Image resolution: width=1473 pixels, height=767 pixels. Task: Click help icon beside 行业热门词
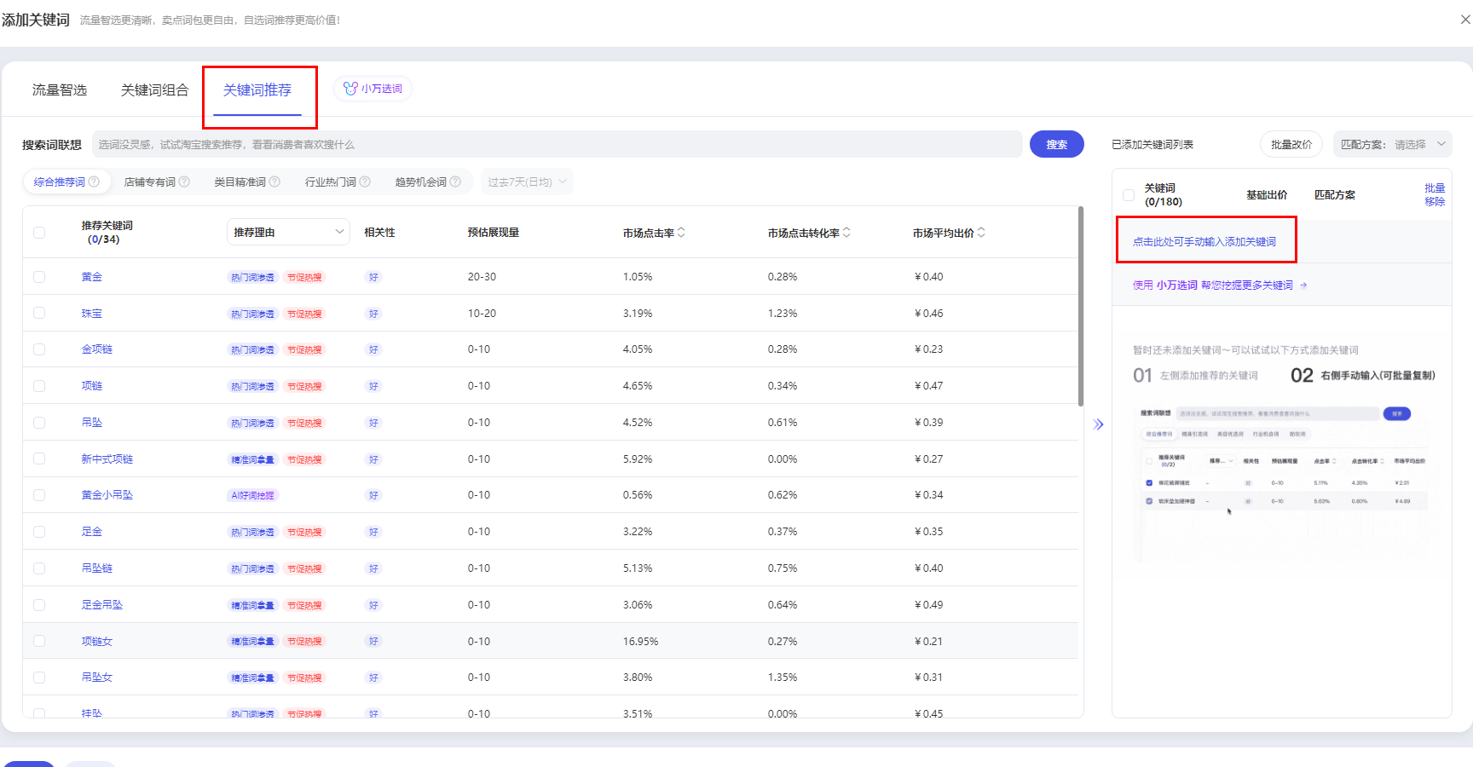click(x=365, y=182)
